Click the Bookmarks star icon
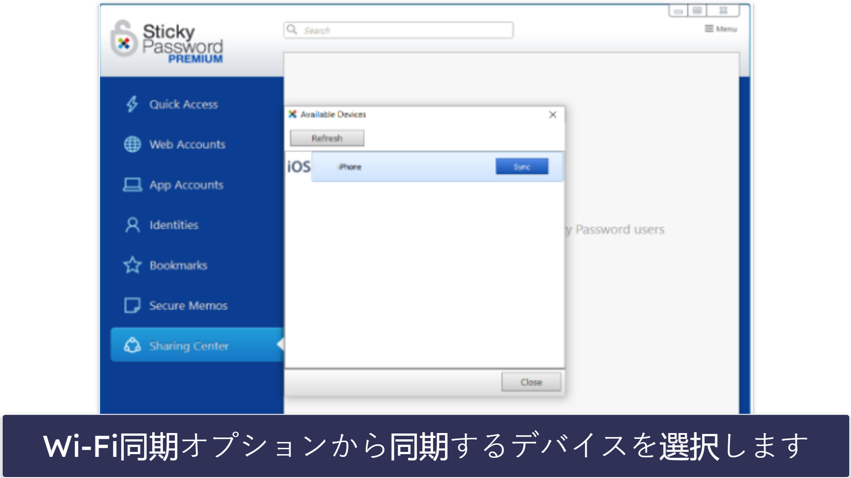The height and width of the screenshot is (478, 851). click(132, 265)
